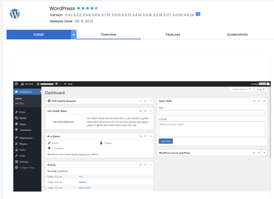
Task: Click the Settings icon in sidebar
Action: pyautogui.click(x=16, y=162)
